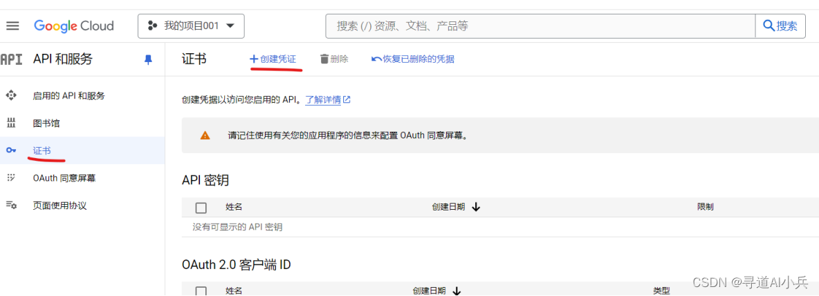Open the 我的项目001 project selector dropdown
819x296 pixels.
[x=191, y=26]
